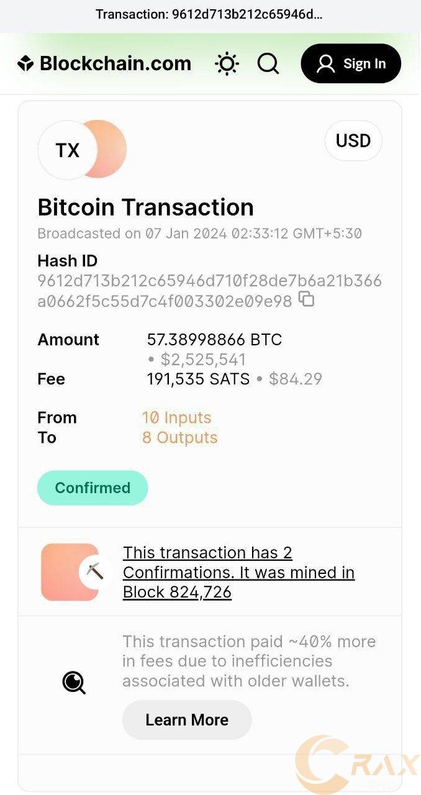Toggle the sun light/dark theme icon

pos(227,63)
